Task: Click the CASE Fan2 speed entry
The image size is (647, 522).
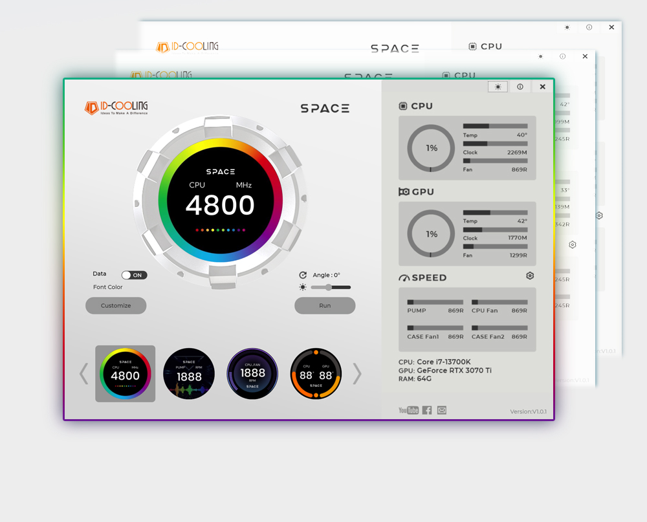Action: pyautogui.click(x=499, y=333)
